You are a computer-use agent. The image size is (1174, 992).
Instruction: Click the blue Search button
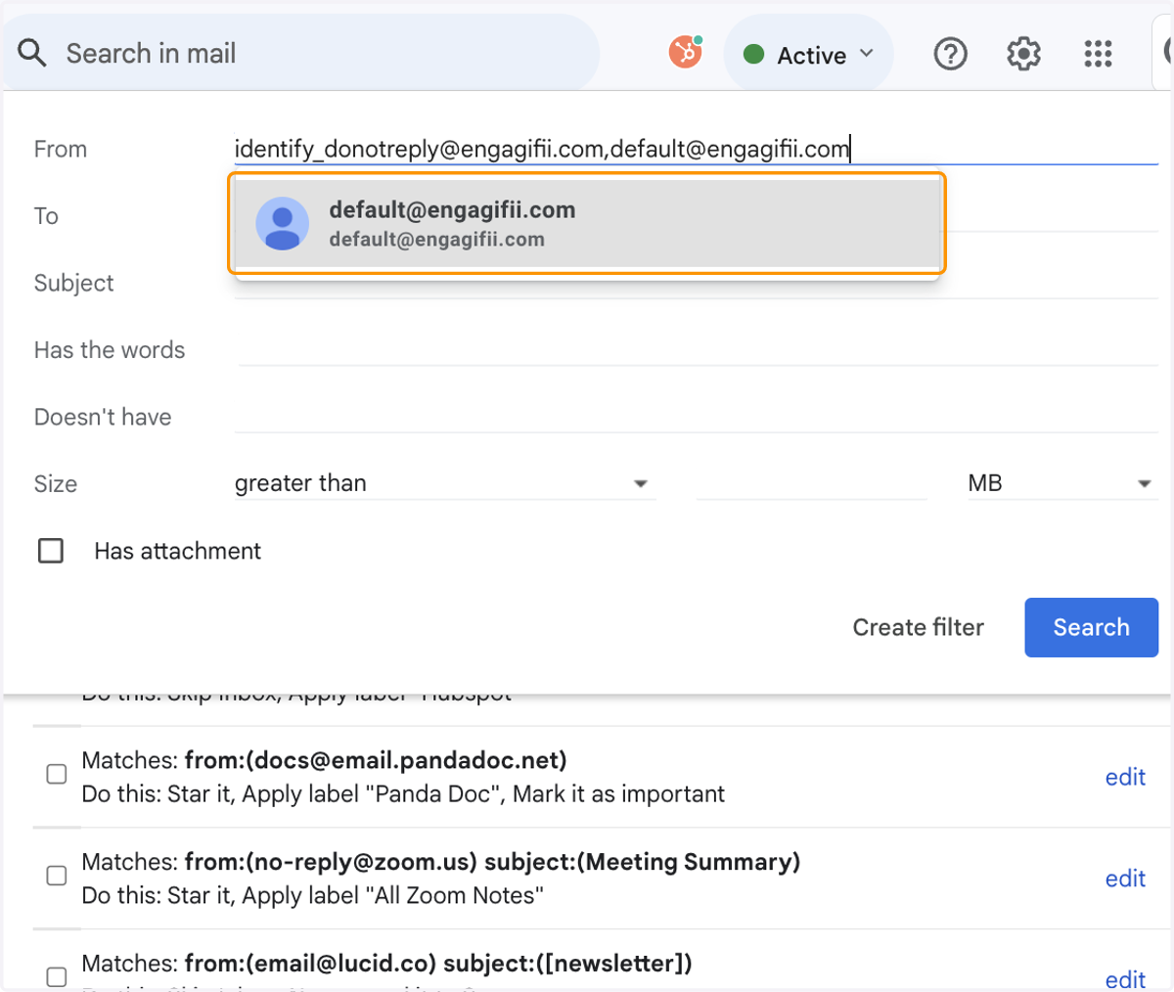[1091, 627]
